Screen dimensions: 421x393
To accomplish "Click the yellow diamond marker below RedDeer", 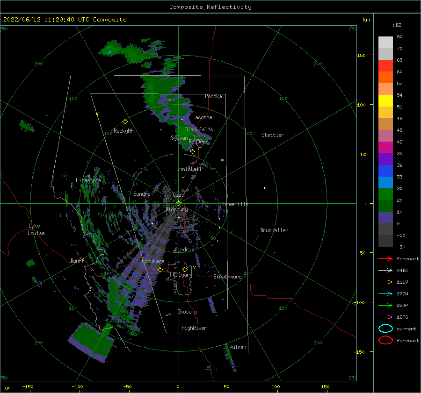I will [192, 152].
